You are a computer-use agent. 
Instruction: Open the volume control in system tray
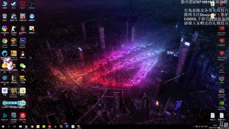(x=202, y=126)
